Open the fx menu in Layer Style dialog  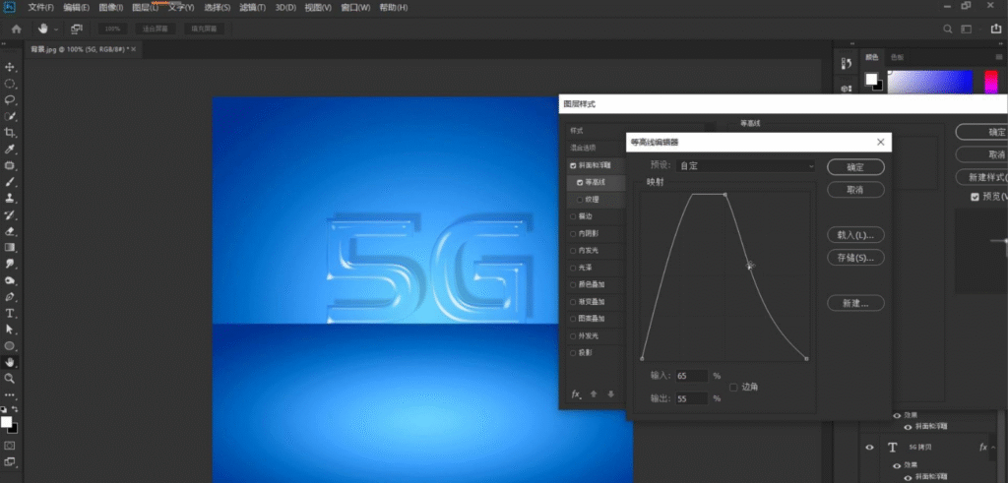(576, 394)
